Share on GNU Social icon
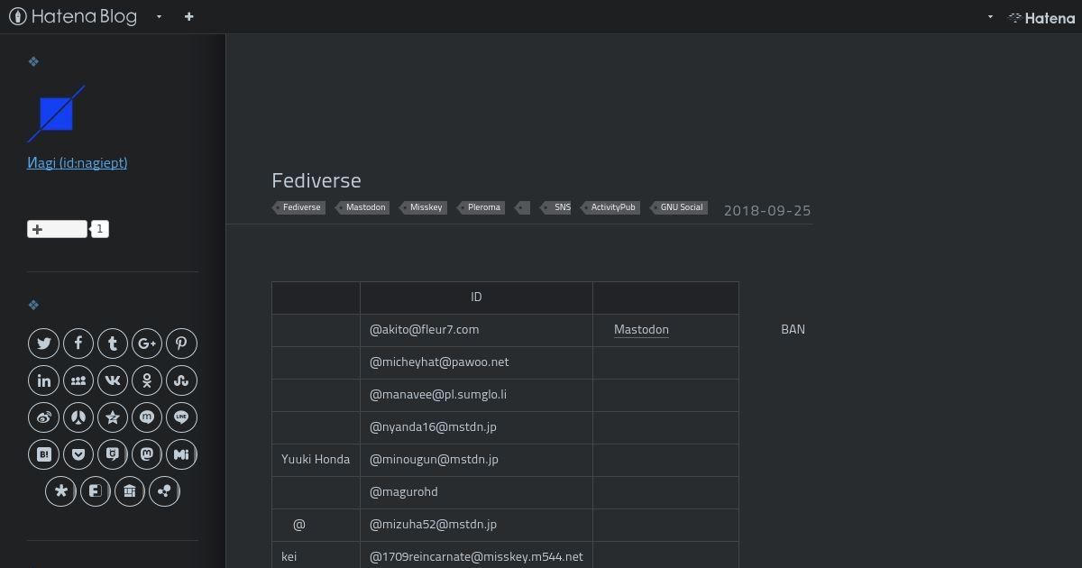This screenshot has height=568, width=1082. tap(113, 454)
